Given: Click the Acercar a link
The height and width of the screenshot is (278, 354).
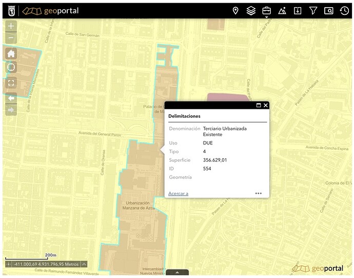Looking at the screenshot, I should [178, 193].
